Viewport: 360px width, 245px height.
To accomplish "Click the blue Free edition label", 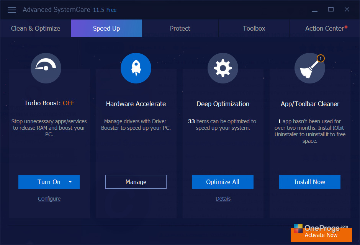I will (111, 10).
